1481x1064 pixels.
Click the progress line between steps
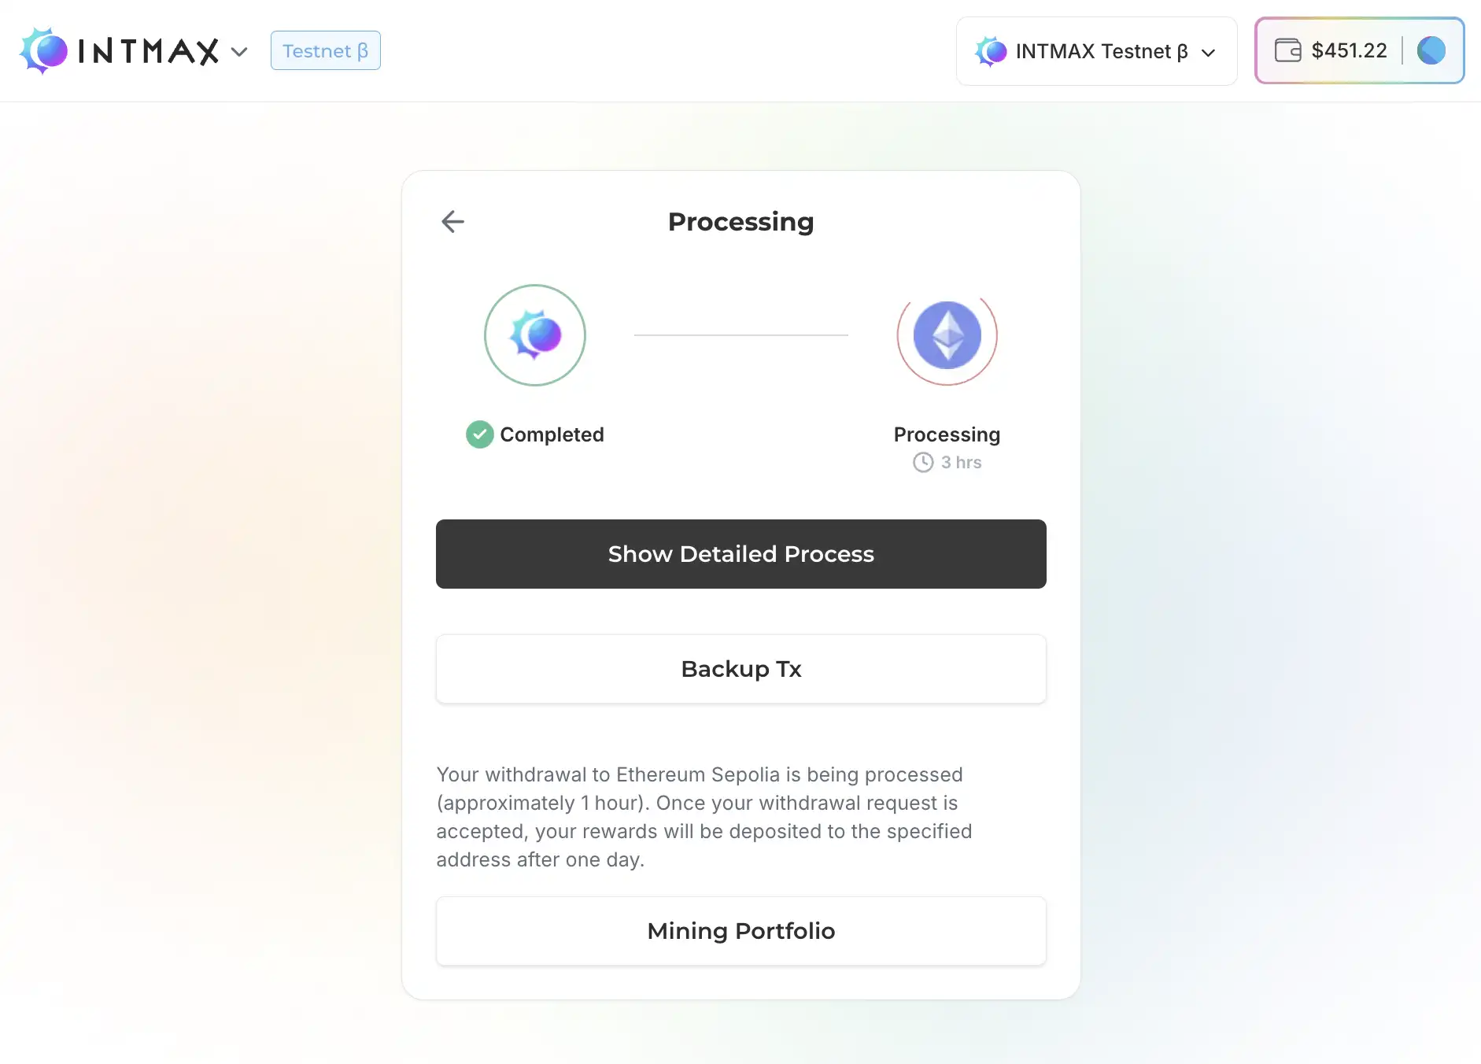tap(740, 335)
